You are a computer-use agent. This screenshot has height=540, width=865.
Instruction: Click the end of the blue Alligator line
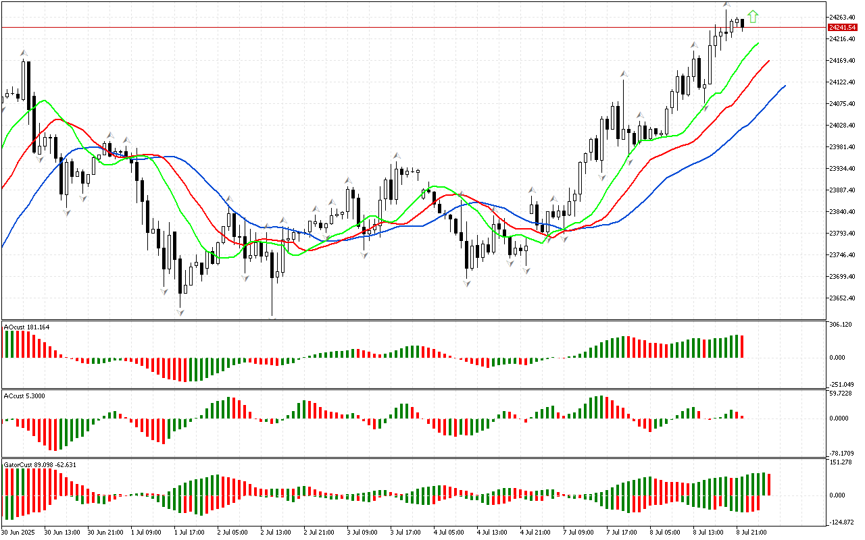pyautogui.click(x=785, y=86)
